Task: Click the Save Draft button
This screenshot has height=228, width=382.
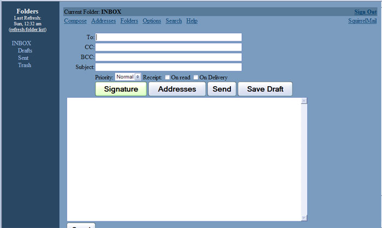Action: pyautogui.click(x=265, y=89)
